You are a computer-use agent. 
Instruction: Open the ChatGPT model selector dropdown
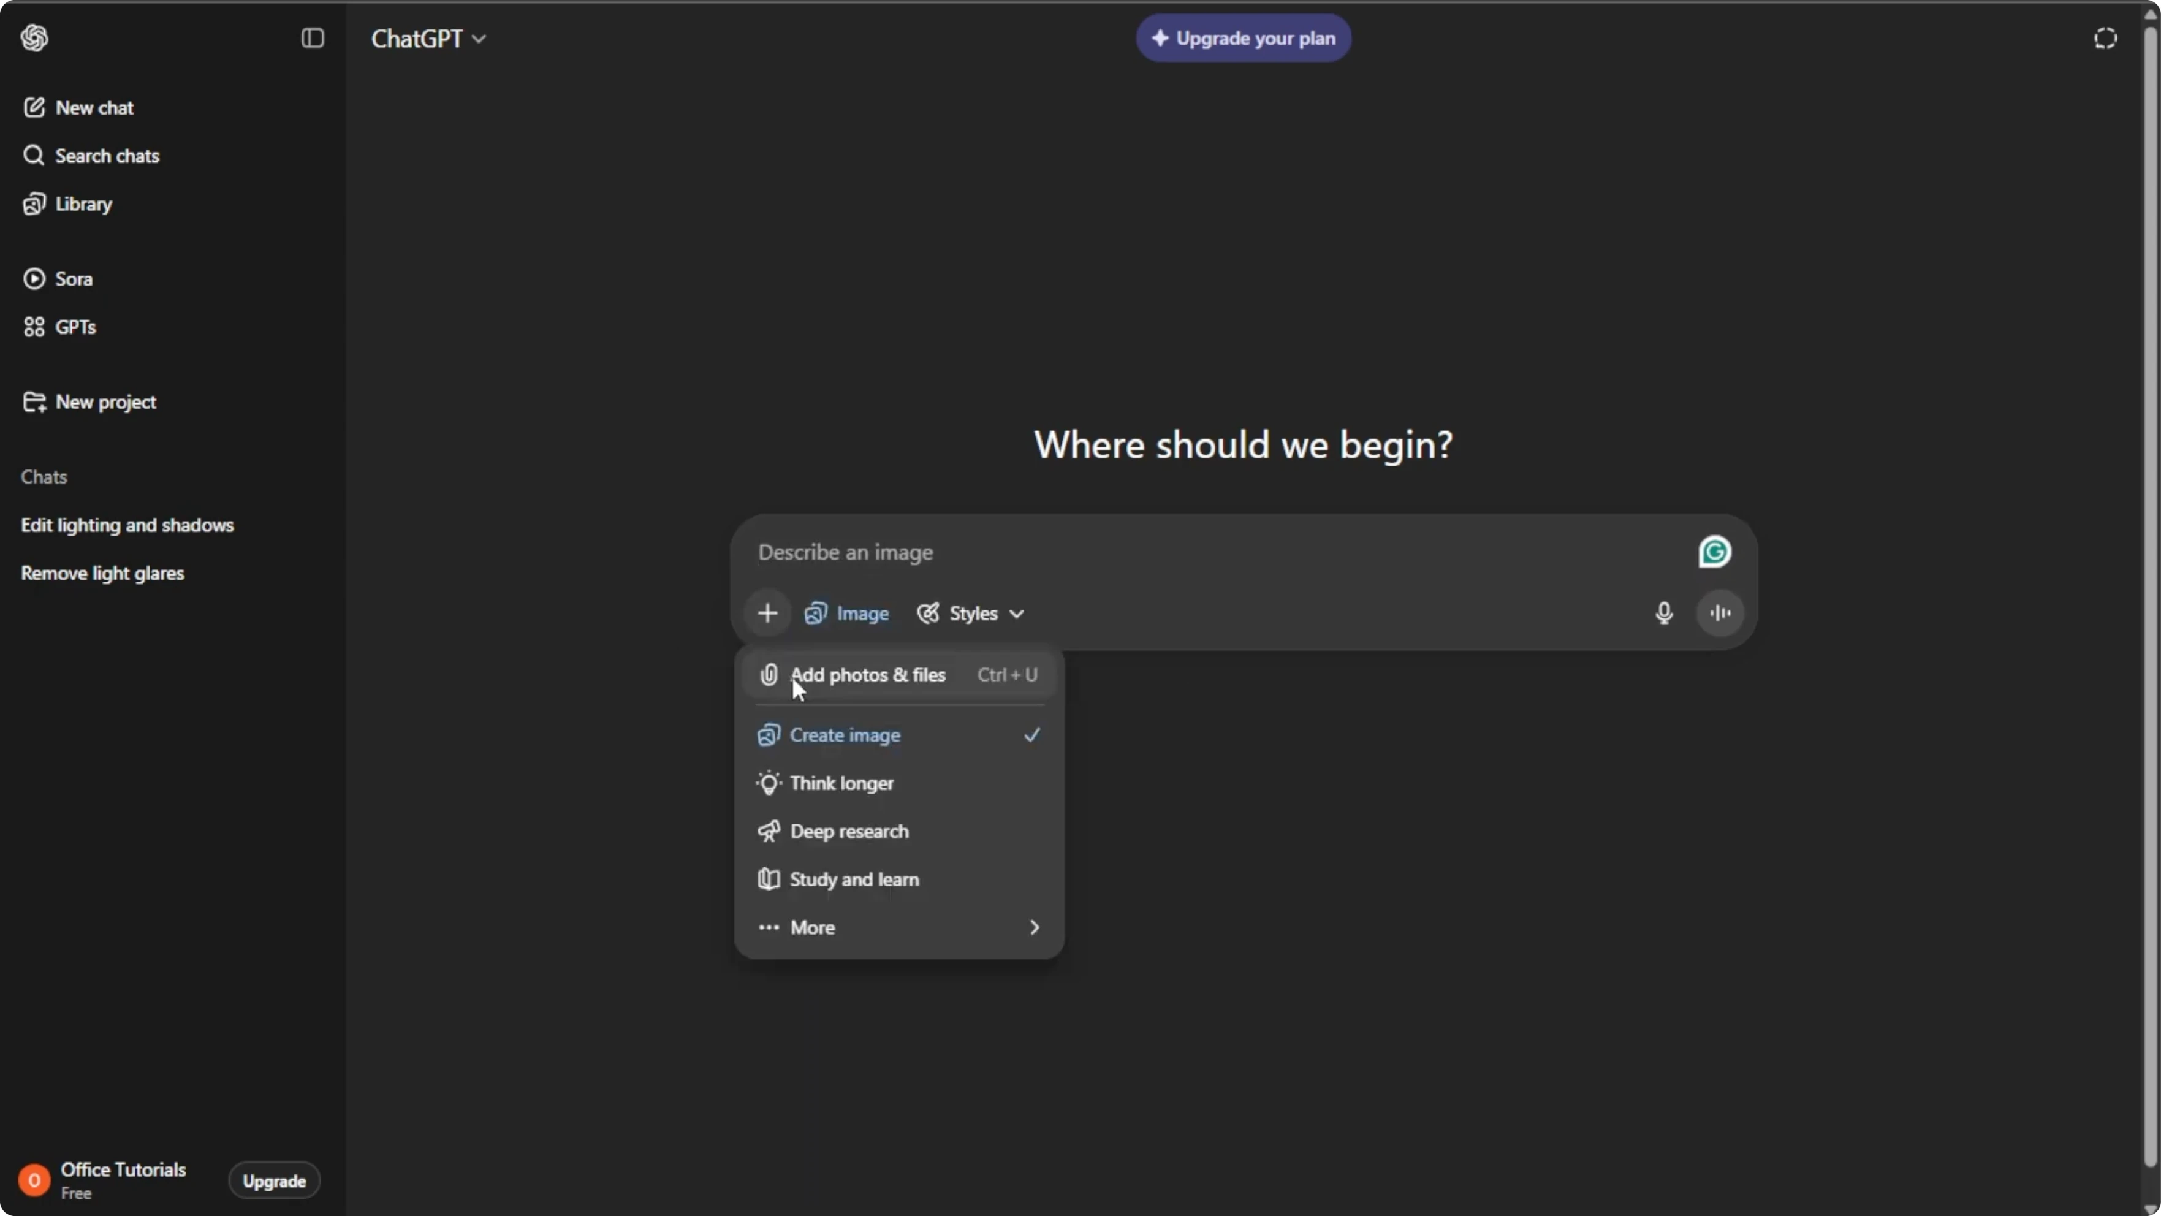click(428, 39)
